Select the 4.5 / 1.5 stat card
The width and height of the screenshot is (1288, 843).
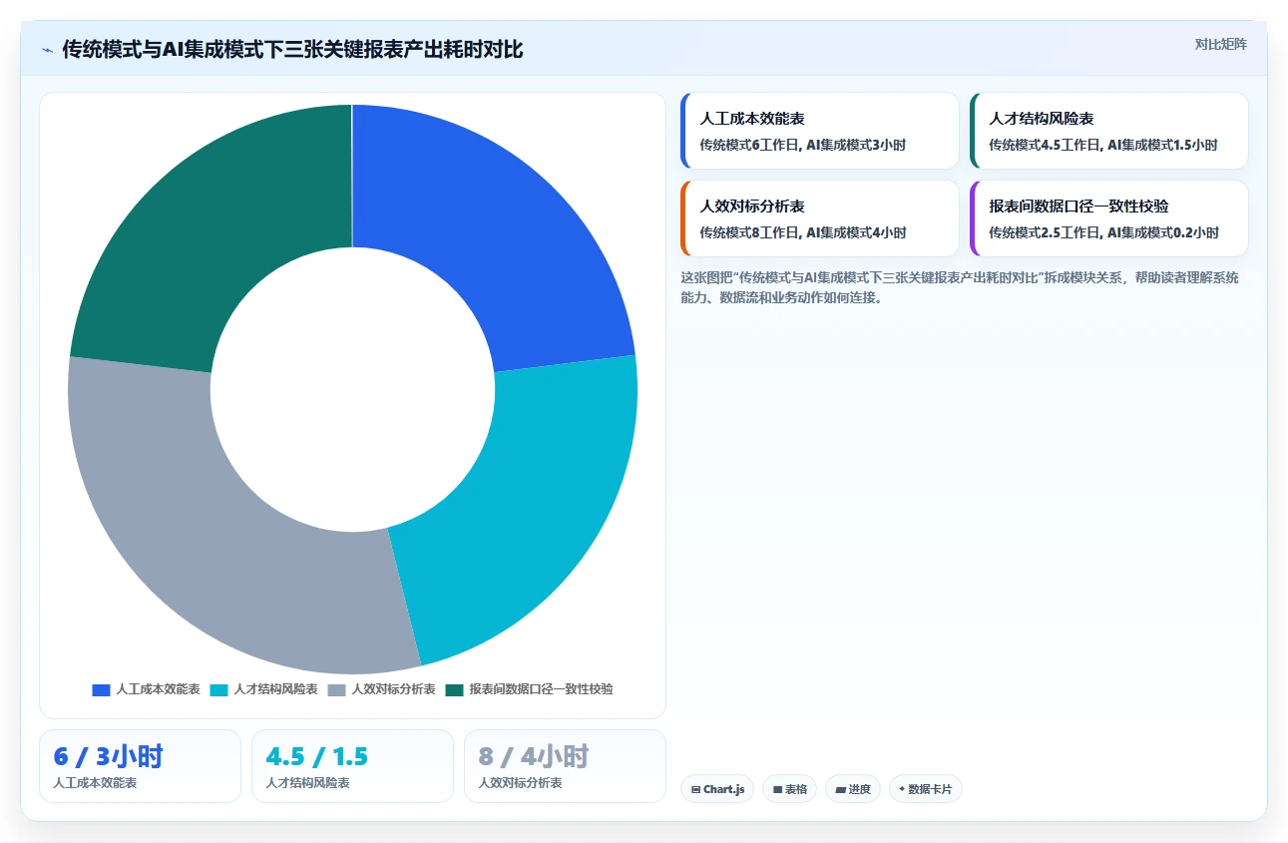coord(352,766)
